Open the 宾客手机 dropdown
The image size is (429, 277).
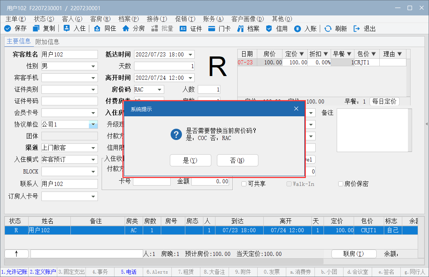pyautogui.click(x=93, y=78)
